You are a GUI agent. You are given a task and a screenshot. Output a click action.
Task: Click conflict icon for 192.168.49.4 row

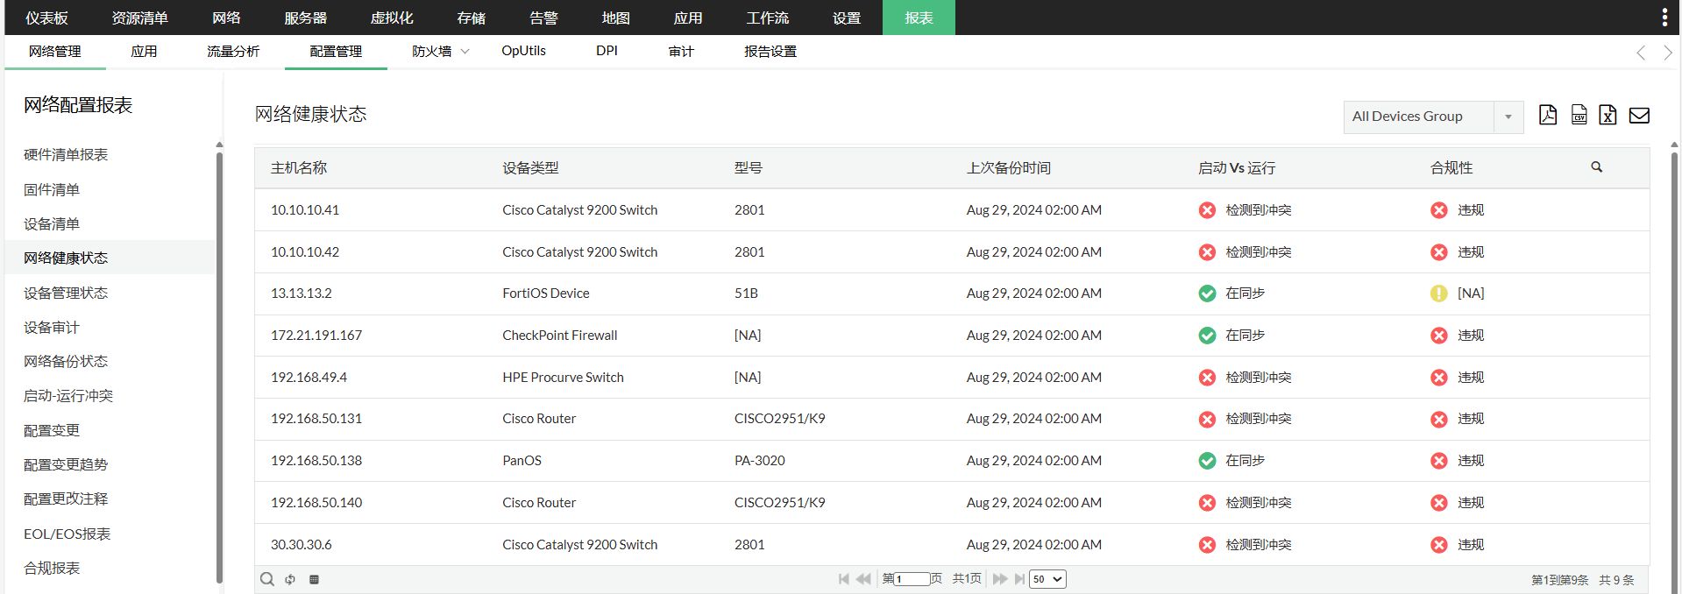click(x=1207, y=378)
